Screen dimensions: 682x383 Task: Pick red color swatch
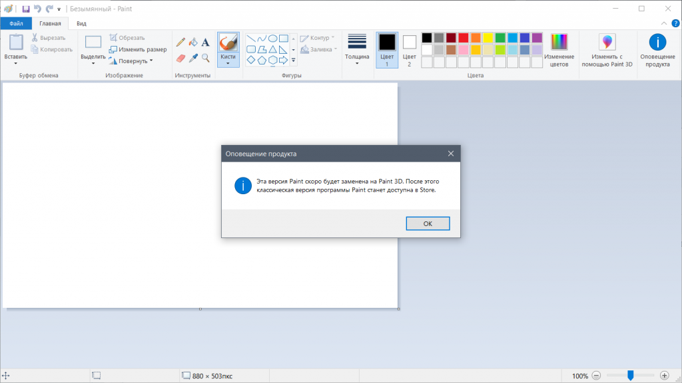[x=464, y=38]
